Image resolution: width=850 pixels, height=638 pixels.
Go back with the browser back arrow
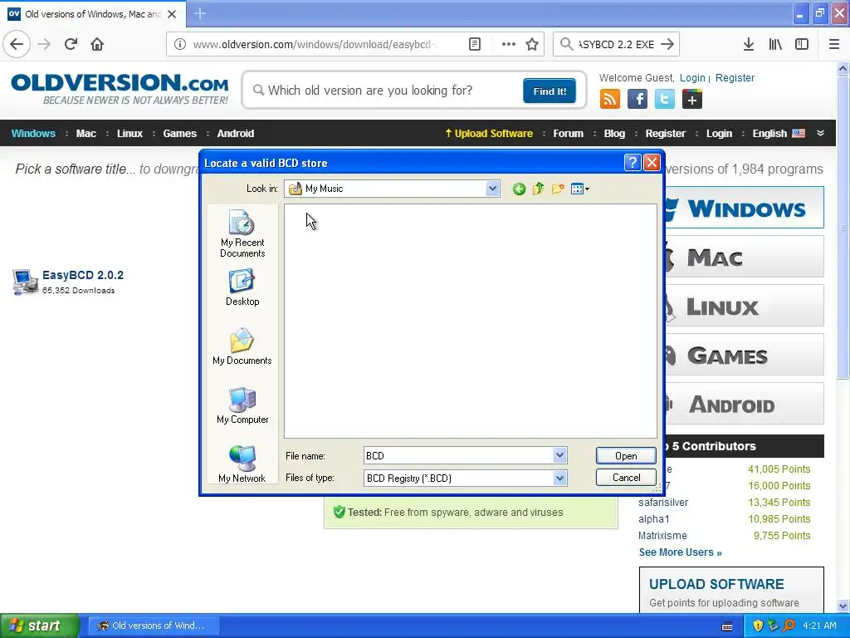point(17,44)
